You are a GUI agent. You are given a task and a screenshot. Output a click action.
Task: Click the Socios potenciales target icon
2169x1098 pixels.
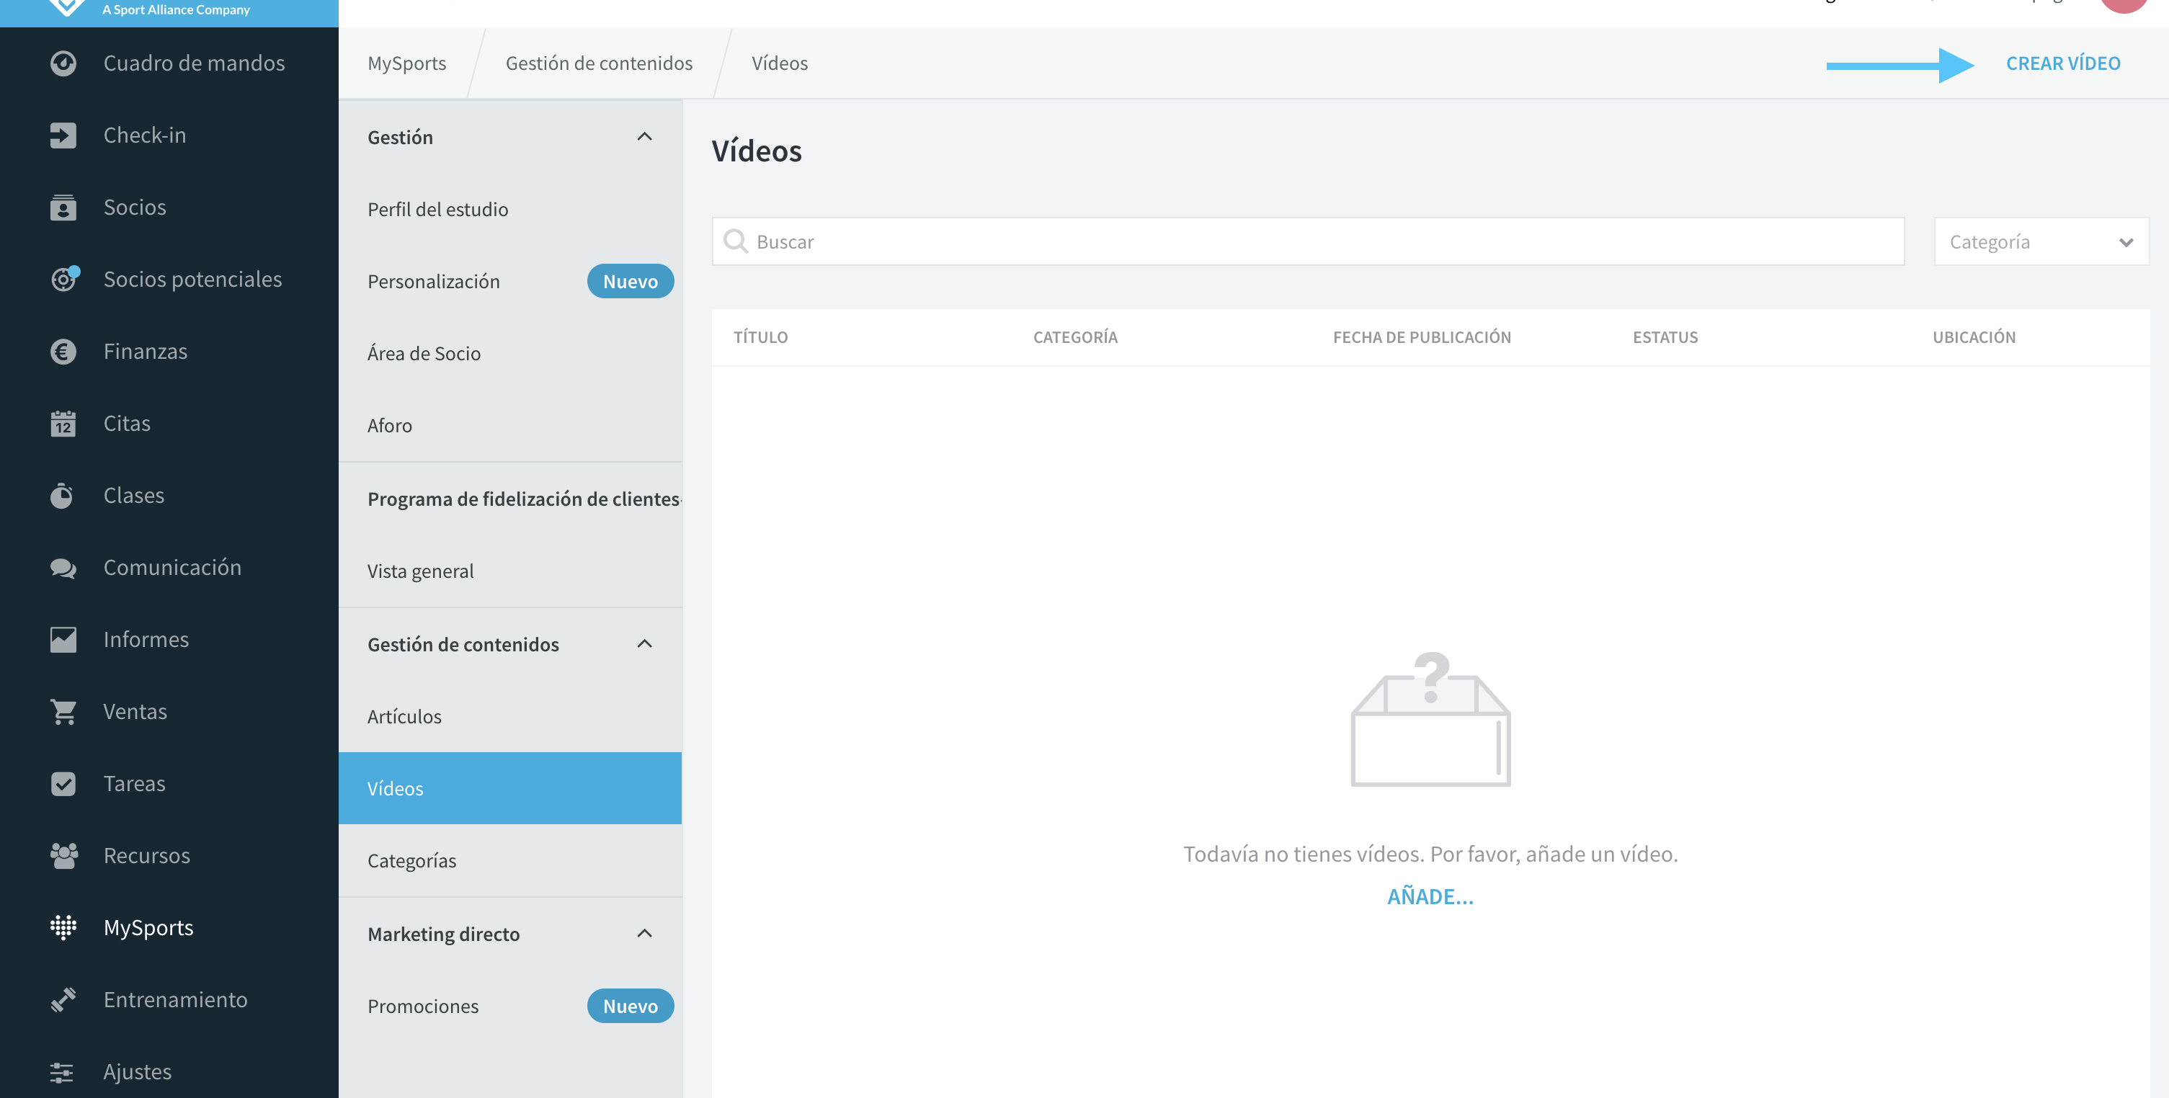65,278
